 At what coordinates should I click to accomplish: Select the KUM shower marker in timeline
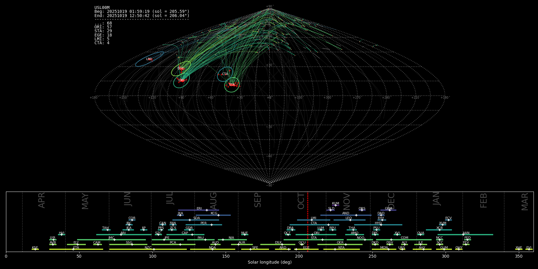tap(335, 205)
